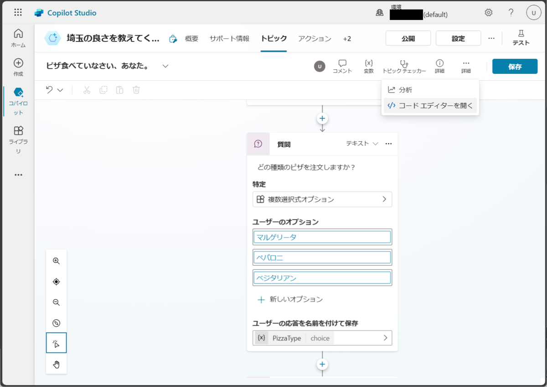Open the テスト pane
The width and height of the screenshot is (547, 387).
pyautogui.click(x=521, y=38)
